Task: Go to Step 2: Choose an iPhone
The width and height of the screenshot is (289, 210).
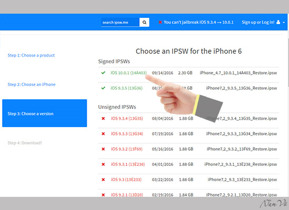Action: (32, 85)
